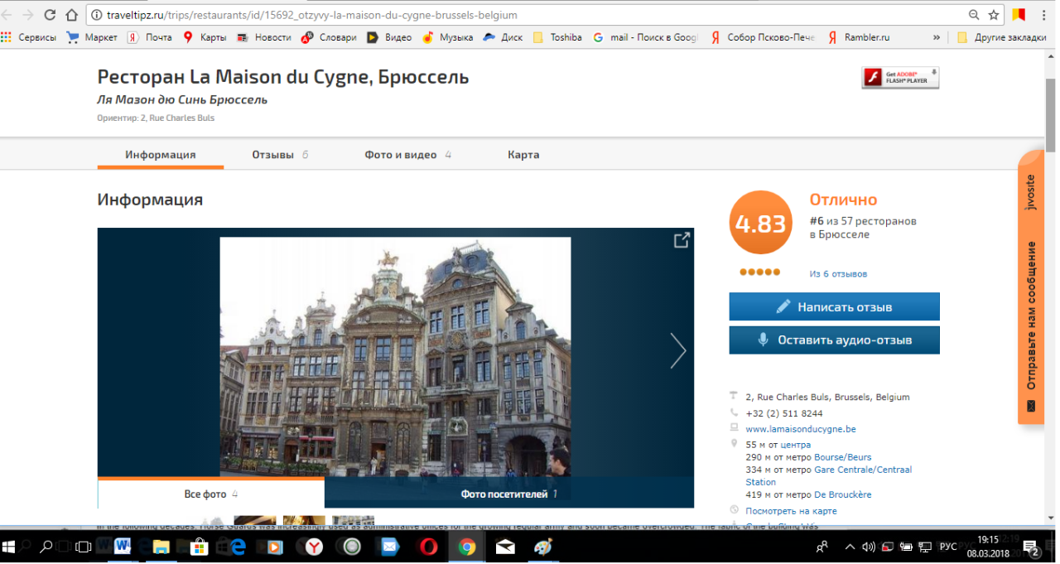1060x564 pixels.
Task: Click the volume icon in system tray
Action: click(x=868, y=547)
